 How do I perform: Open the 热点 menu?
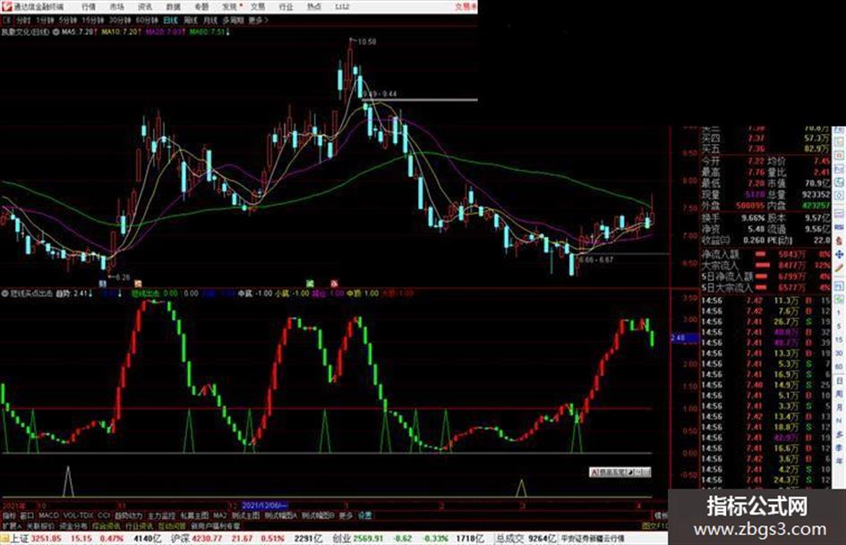pos(314,7)
